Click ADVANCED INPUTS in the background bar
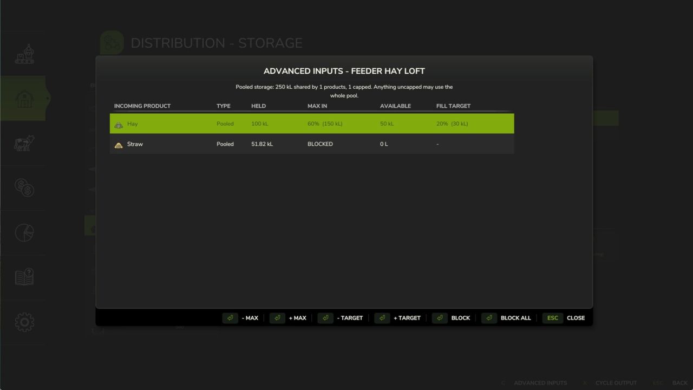The height and width of the screenshot is (390, 693). click(x=540, y=383)
